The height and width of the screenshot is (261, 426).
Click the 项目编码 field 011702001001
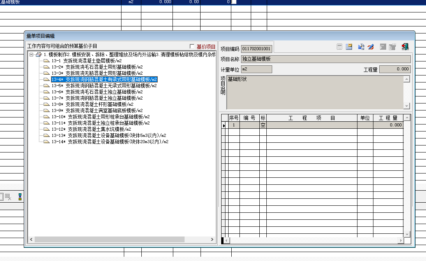coord(257,49)
